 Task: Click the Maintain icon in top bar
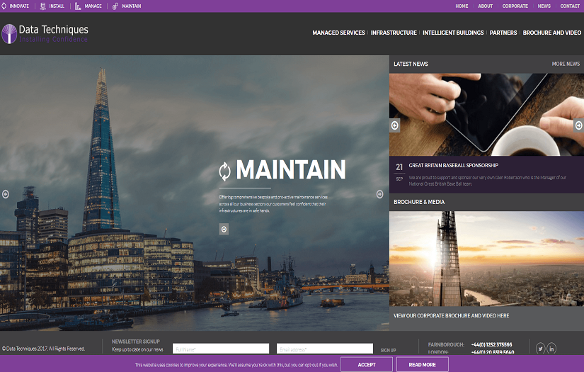coord(115,6)
